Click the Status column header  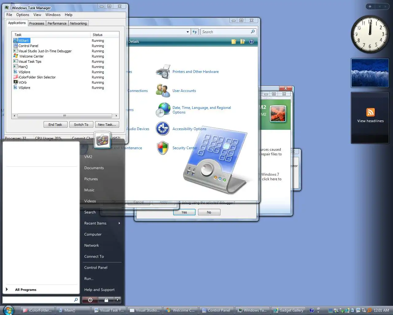point(104,35)
